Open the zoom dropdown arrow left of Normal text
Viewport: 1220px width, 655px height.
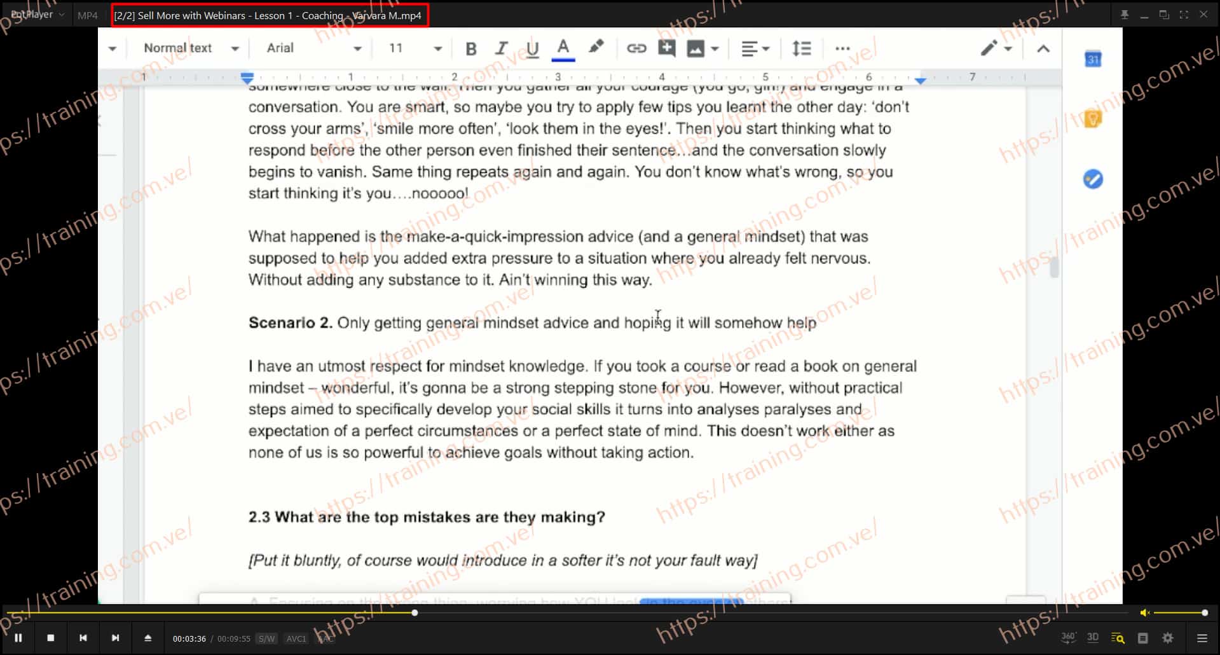[113, 48]
